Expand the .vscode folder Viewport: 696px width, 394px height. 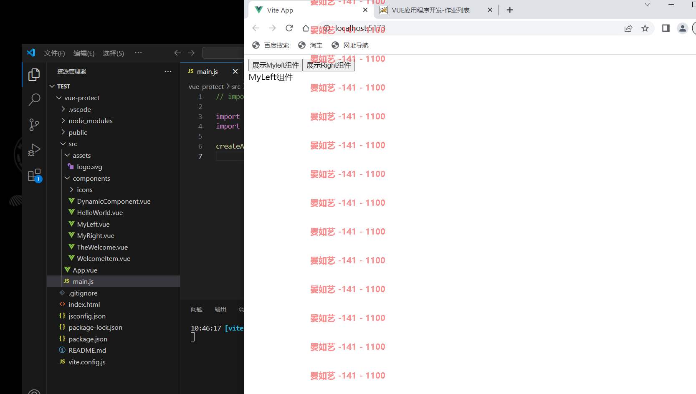coord(113,109)
